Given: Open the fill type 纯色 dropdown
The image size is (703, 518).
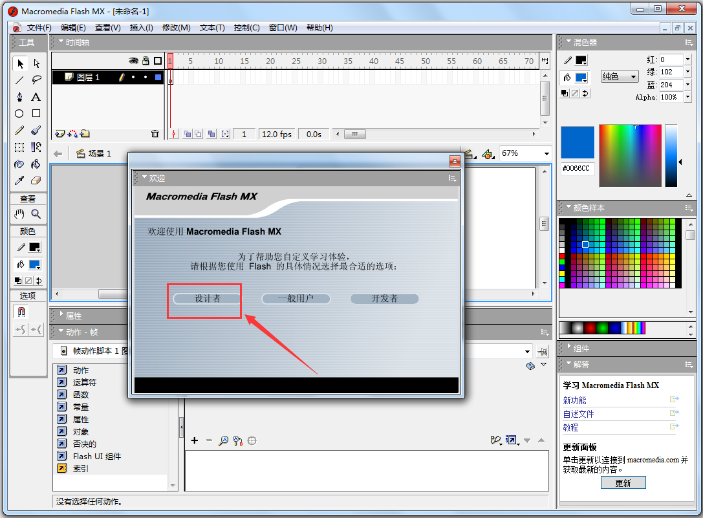Looking at the screenshot, I should (620, 77).
